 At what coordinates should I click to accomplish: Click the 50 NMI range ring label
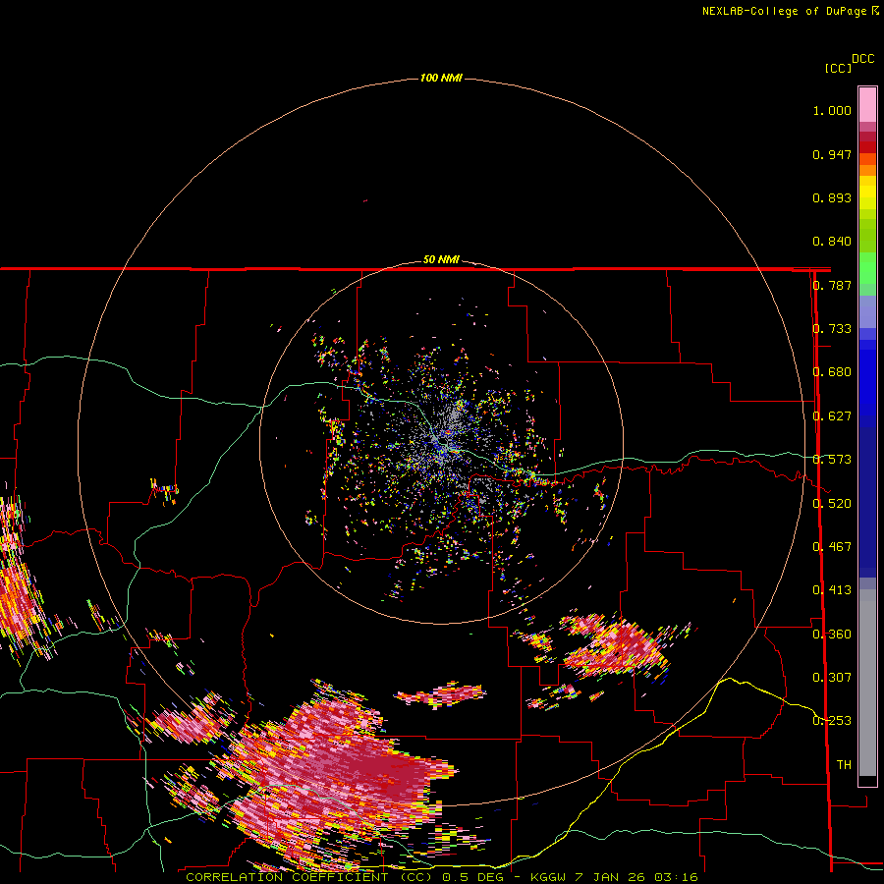(441, 259)
